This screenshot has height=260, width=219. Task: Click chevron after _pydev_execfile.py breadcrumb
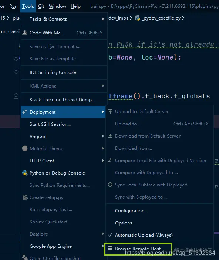coord(183,18)
